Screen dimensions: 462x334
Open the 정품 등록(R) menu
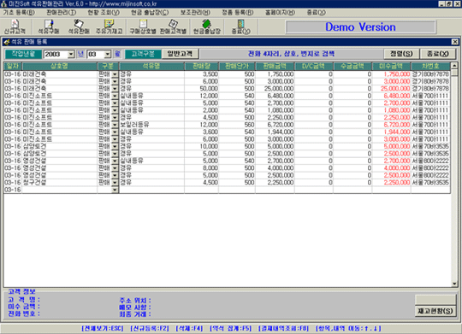pyautogui.click(x=238, y=12)
